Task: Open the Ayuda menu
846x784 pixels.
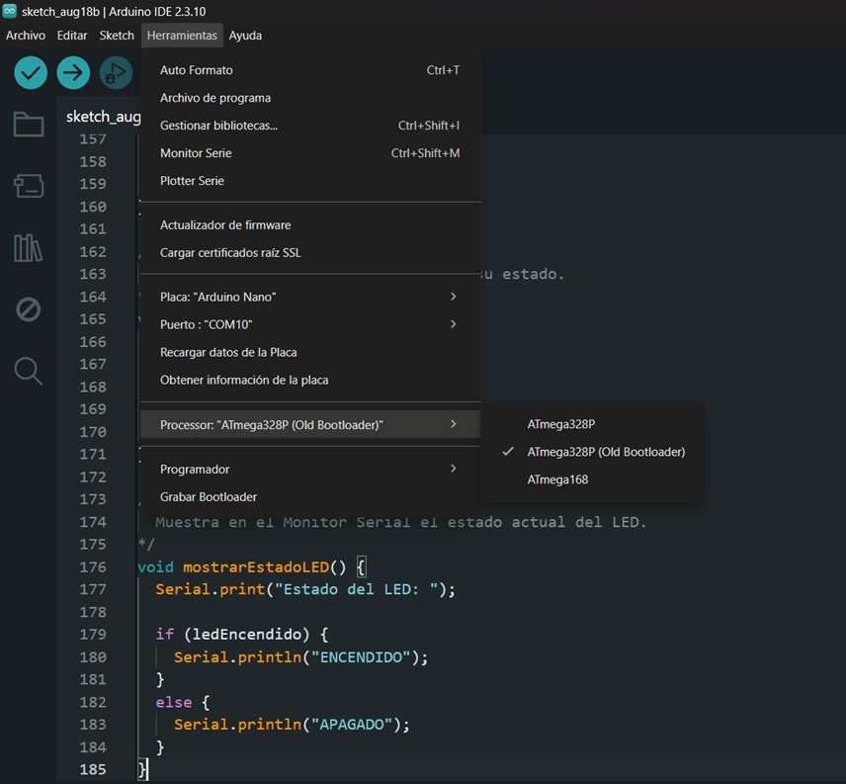Action: pos(245,36)
